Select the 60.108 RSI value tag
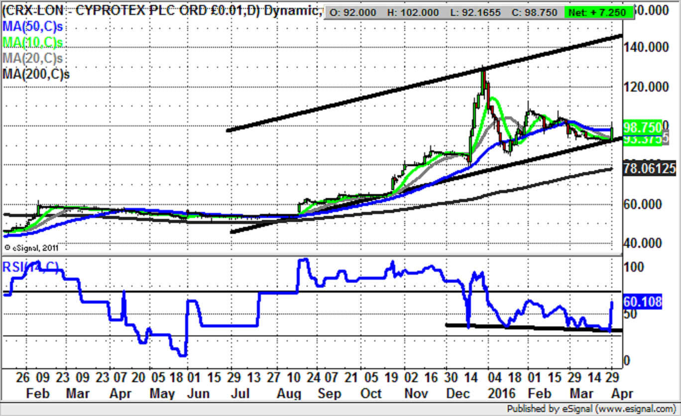Viewport: 681px width, 416px height. 642,302
